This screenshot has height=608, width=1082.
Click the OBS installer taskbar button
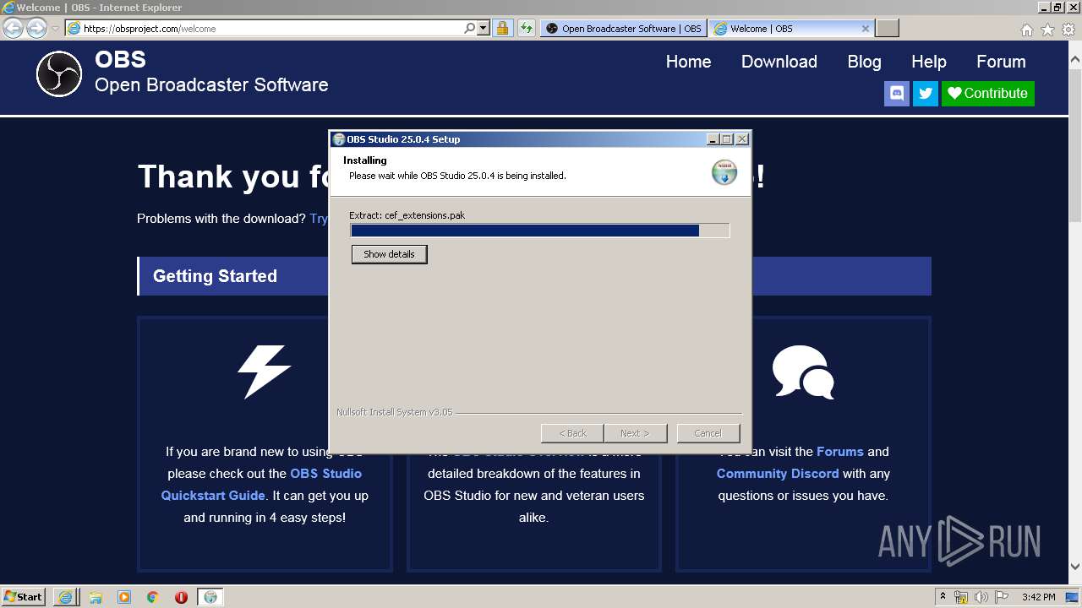[x=210, y=597]
